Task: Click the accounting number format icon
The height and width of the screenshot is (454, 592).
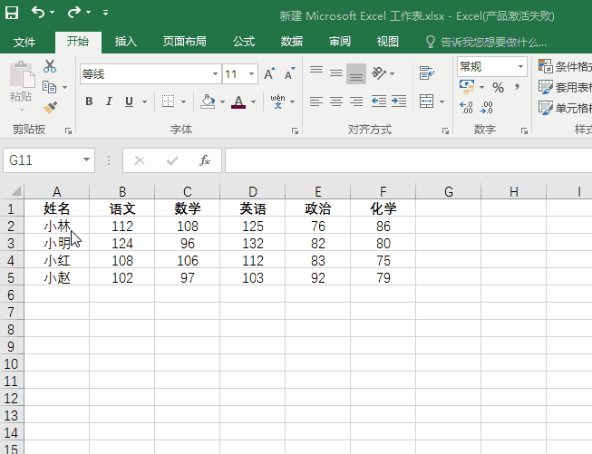Action: [467, 87]
